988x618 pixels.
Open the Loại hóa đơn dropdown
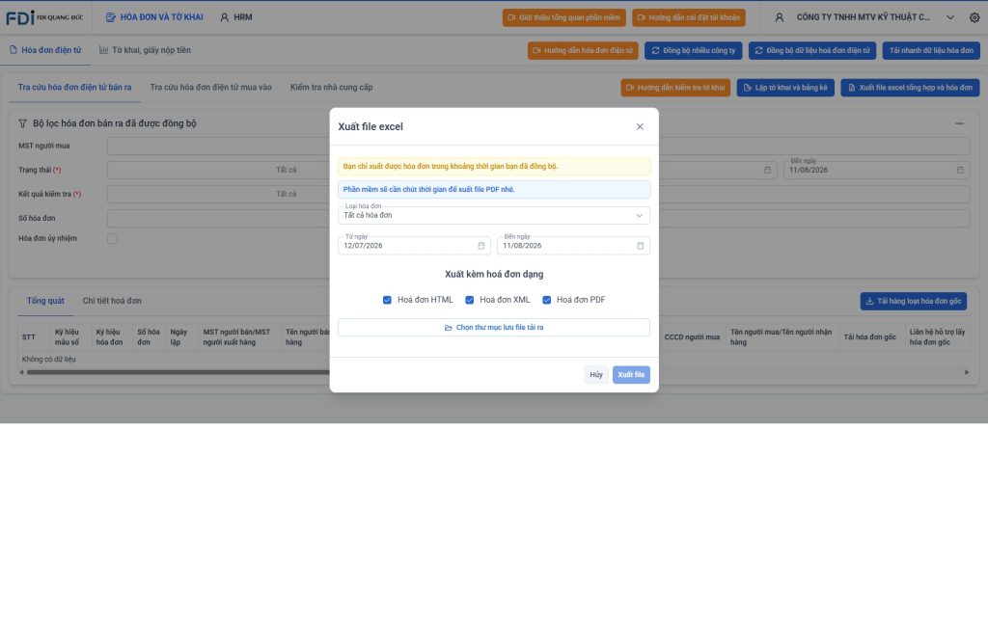pyautogui.click(x=494, y=215)
